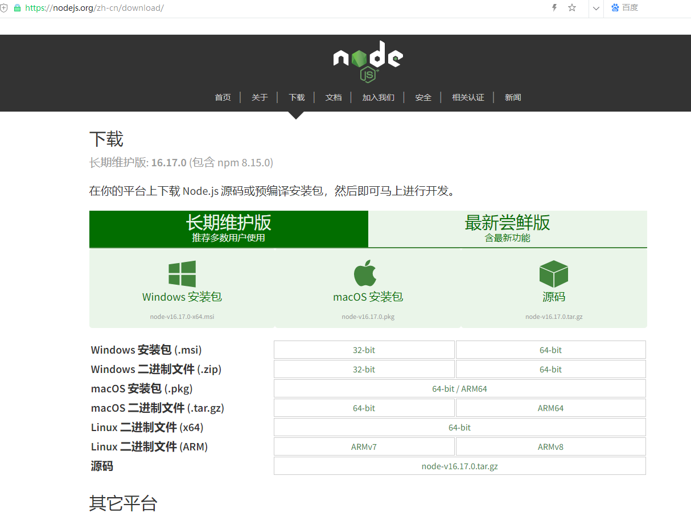Open the dropdown arrow beside bookmark star
Screen dimensions: 691x529
(x=596, y=8)
